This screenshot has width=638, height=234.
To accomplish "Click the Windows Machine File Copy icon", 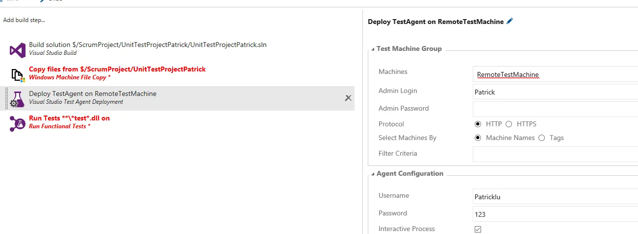I will [x=18, y=74].
